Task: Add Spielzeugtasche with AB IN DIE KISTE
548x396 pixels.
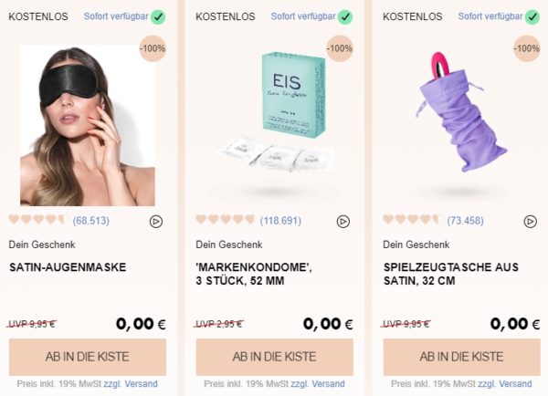Action: (461, 357)
